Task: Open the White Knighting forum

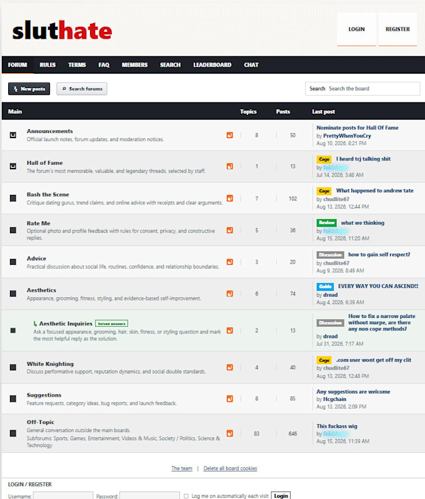Action: tap(50, 363)
